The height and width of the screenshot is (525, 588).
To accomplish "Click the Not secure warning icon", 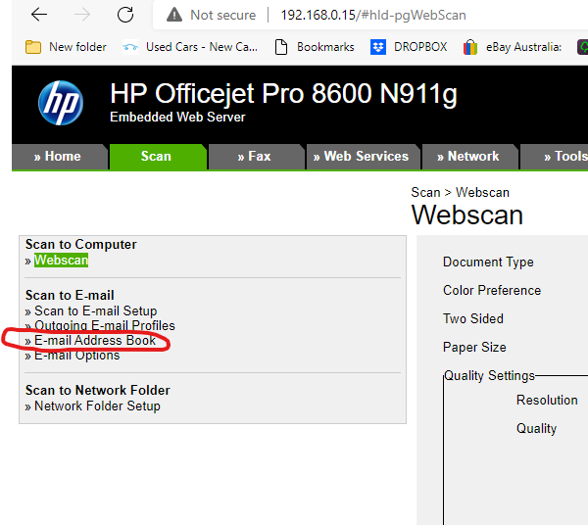I will 174,16.
